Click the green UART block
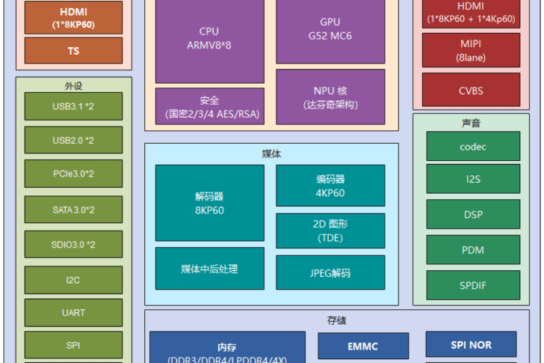This screenshot has height=363, width=544. (x=73, y=313)
